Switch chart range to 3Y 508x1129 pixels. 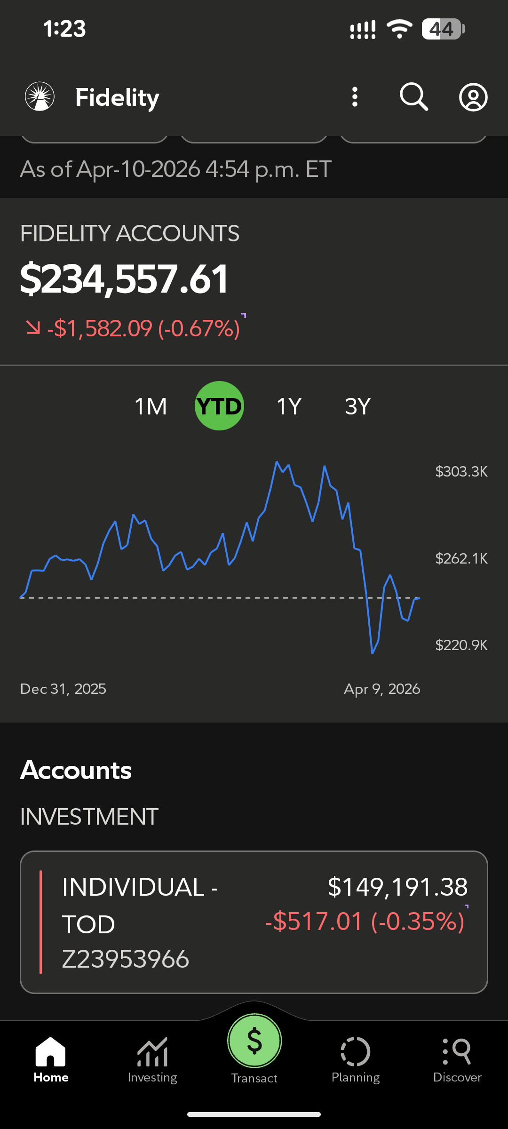pos(357,406)
